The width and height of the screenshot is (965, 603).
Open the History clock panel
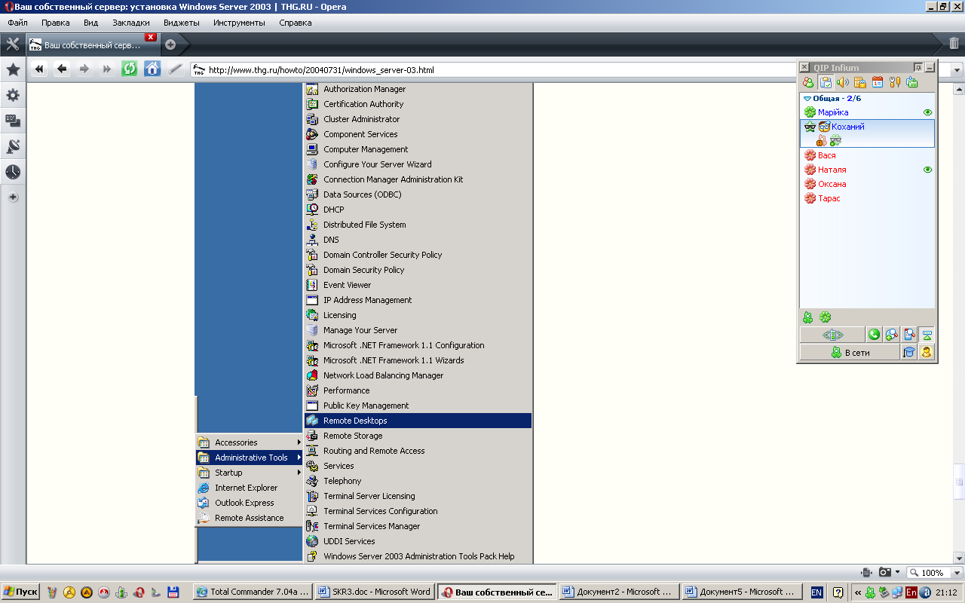[13, 172]
